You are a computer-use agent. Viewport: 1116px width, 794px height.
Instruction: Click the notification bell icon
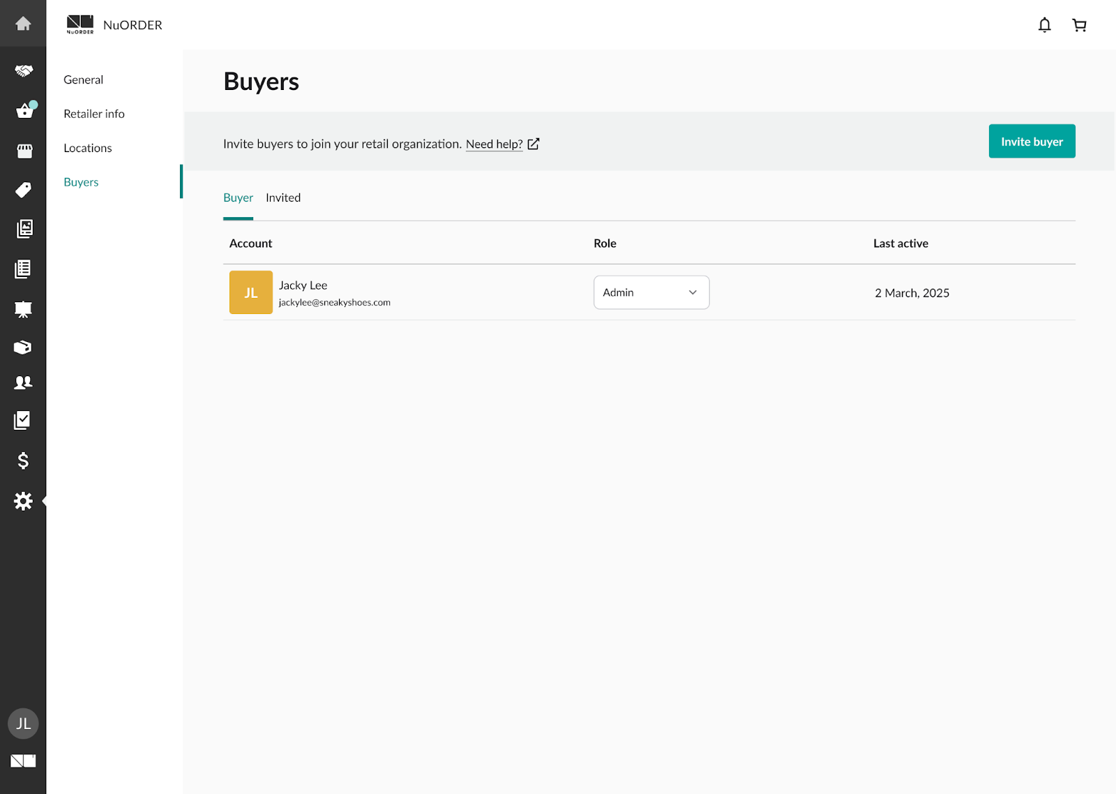(1044, 25)
